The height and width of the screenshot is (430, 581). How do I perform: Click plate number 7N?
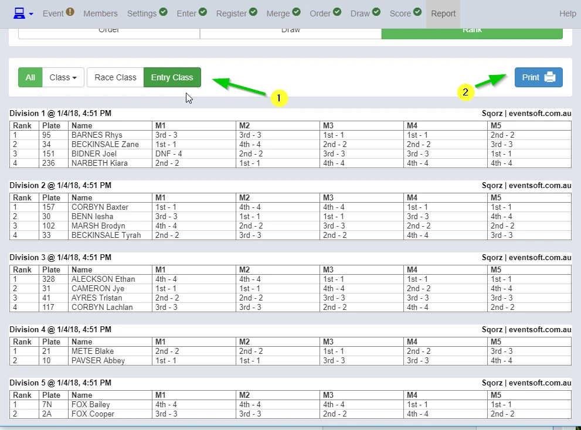pos(47,404)
